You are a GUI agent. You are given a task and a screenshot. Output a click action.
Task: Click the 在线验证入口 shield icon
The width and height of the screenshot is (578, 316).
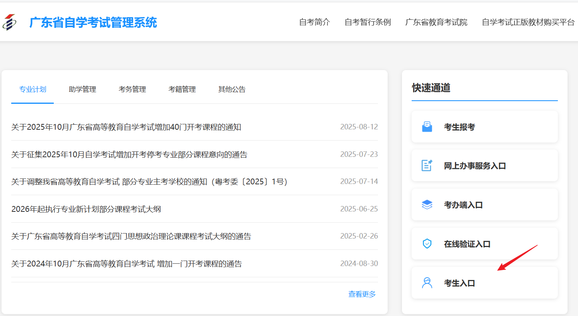(427, 244)
